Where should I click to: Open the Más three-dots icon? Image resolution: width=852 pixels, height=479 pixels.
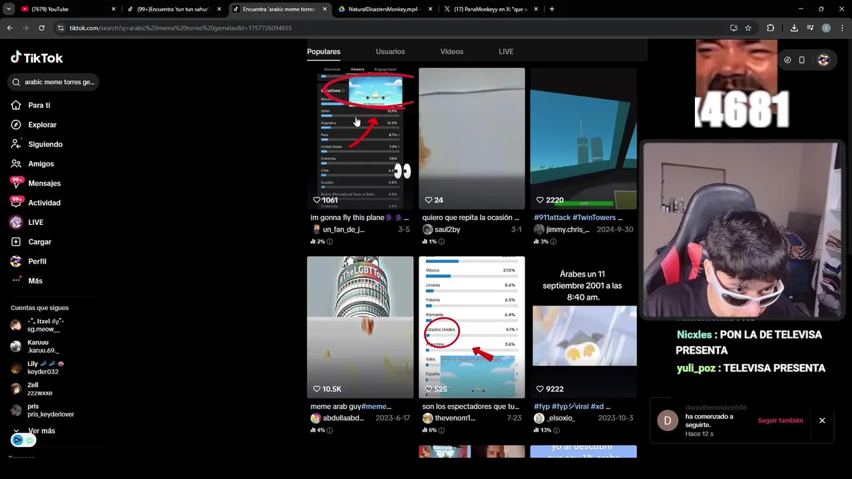click(x=16, y=281)
